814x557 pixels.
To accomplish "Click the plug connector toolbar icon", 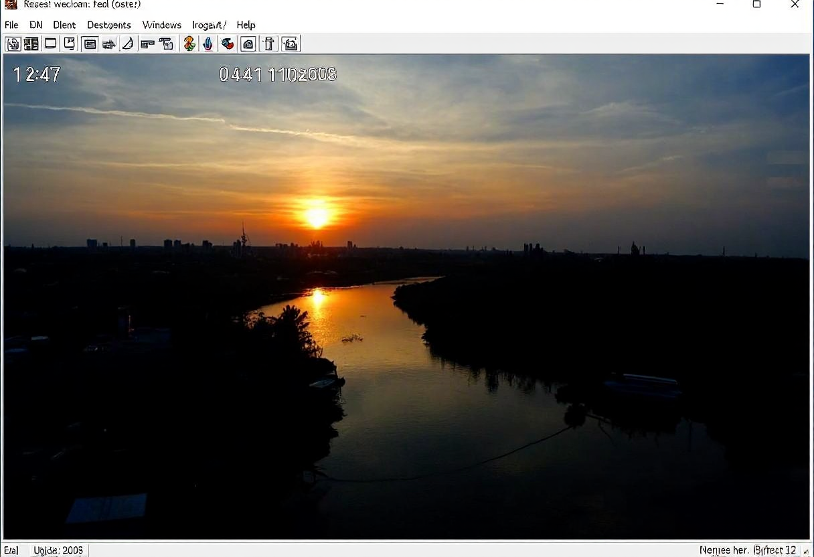I will coord(108,44).
